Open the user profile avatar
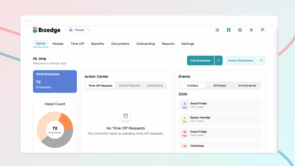 tap(262, 30)
